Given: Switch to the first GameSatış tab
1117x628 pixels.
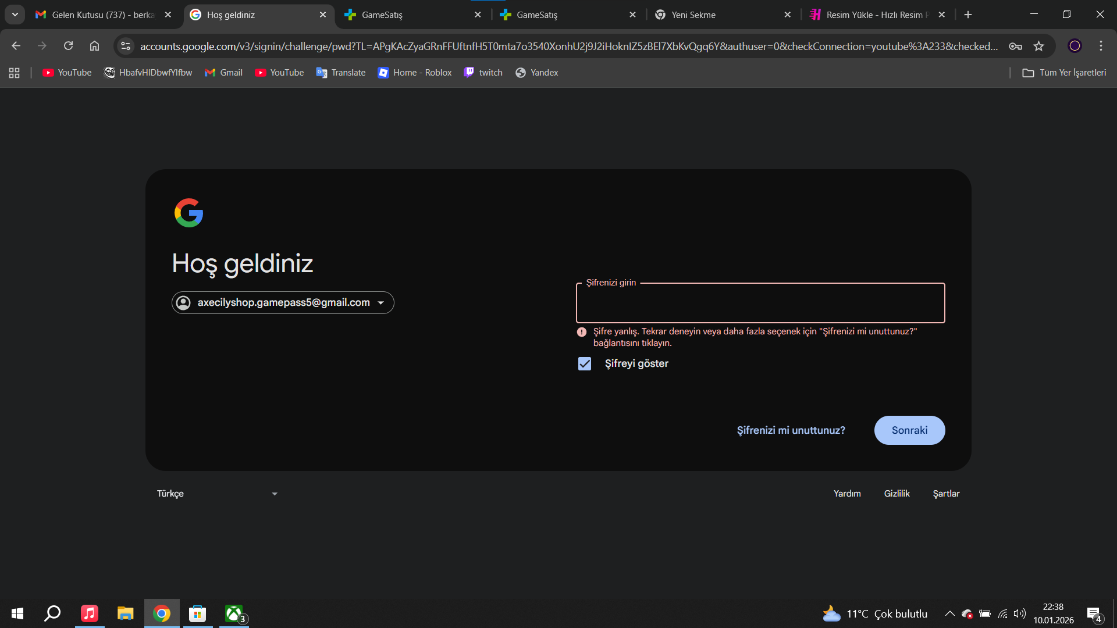Looking at the screenshot, I should click(412, 15).
